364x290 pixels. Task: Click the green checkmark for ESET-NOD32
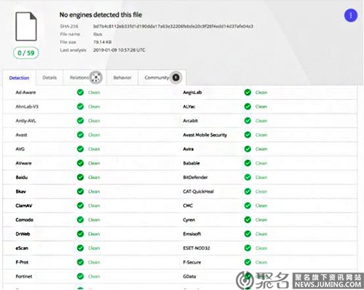(x=248, y=248)
